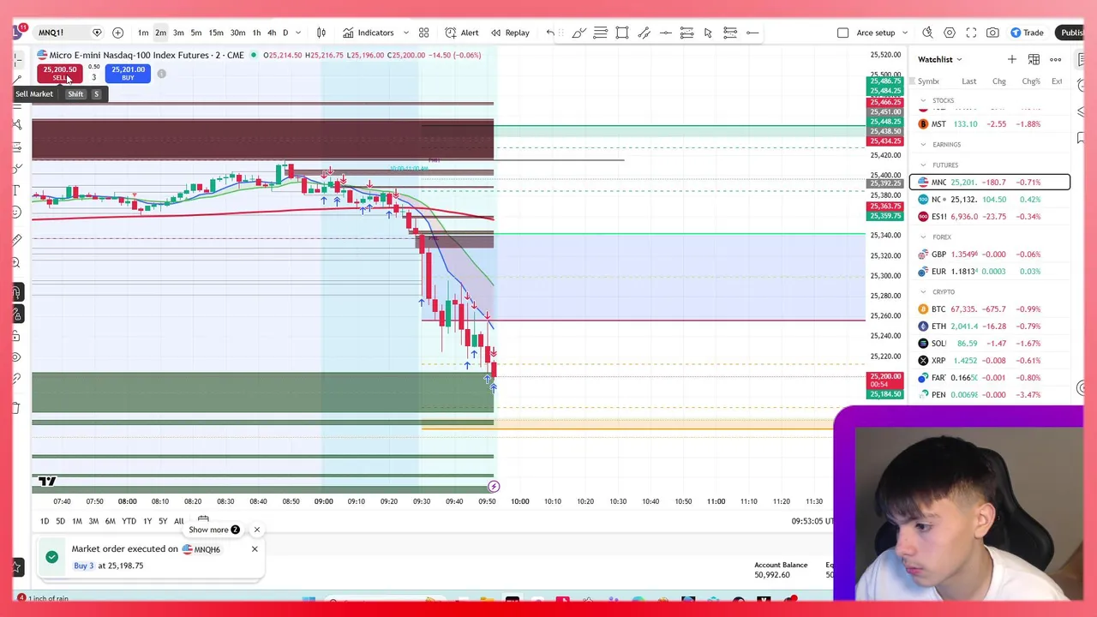Expand the timeframe interval dropdown arrow
This screenshot has width=1097, height=617.
(298, 33)
